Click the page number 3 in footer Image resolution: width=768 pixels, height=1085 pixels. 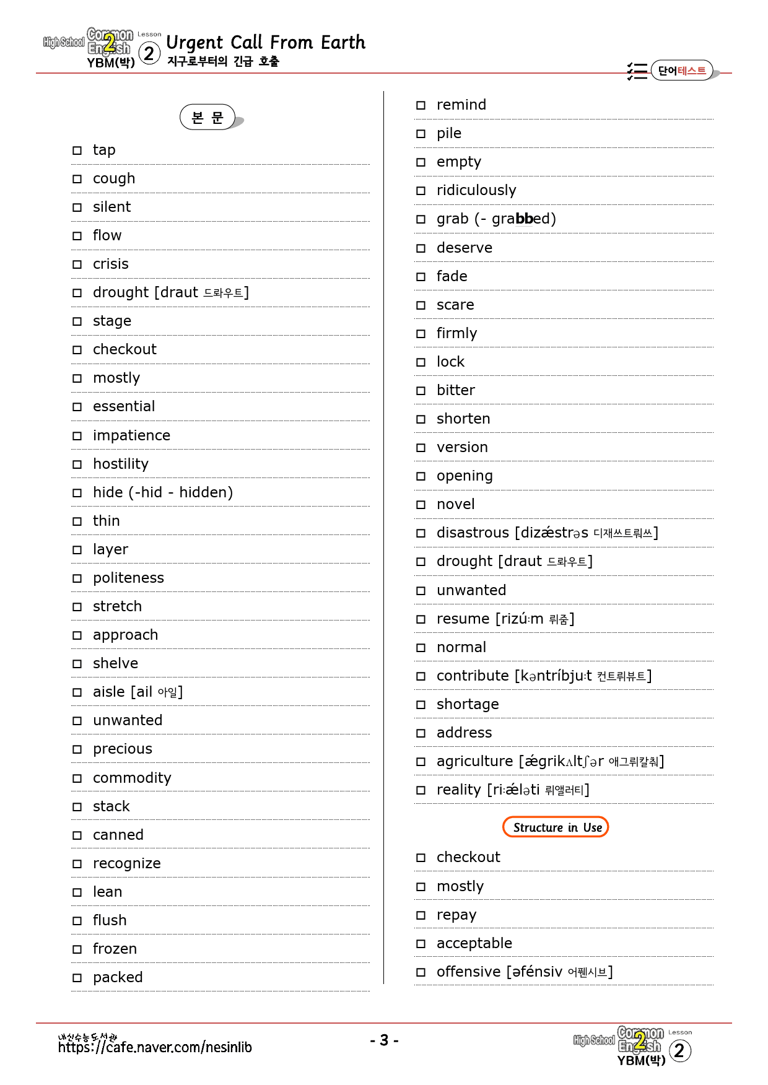pos(384,1040)
